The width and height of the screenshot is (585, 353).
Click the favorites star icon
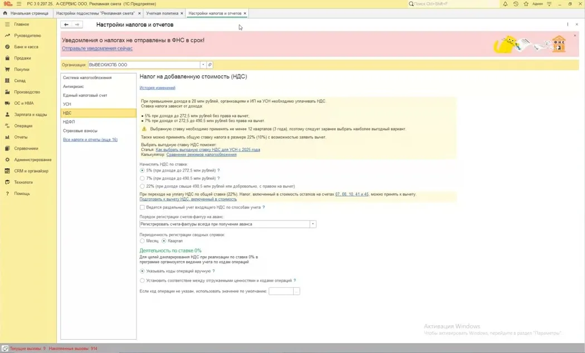526,4
